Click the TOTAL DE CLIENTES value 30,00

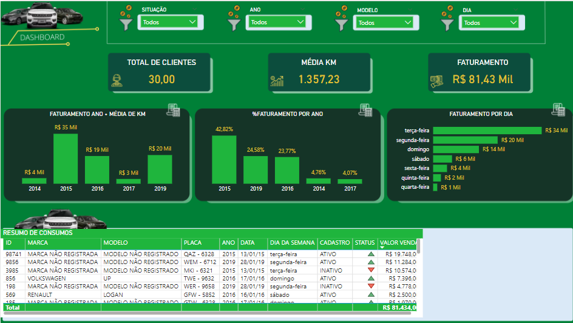point(161,80)
